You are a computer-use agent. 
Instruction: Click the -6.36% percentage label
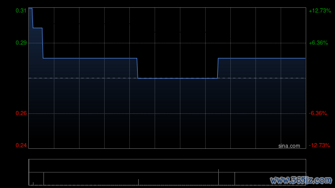coord(318,113)
